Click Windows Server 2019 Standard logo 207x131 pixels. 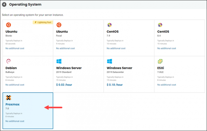(x=59, y=61)
